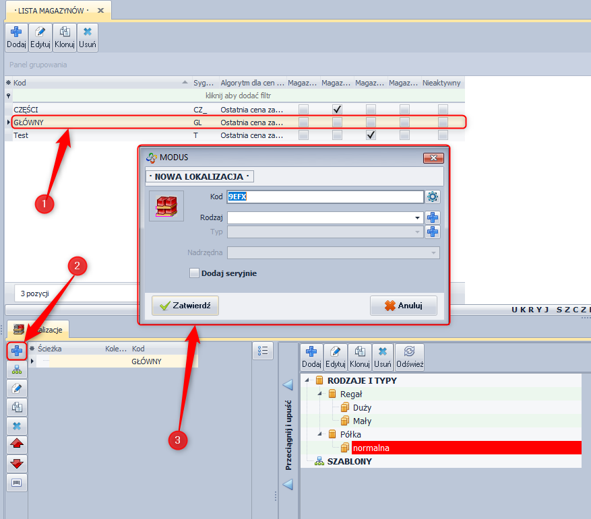Screen dimensions: 591x519
Task: Click the Anuluj button
Action: [x=403, y=306]
